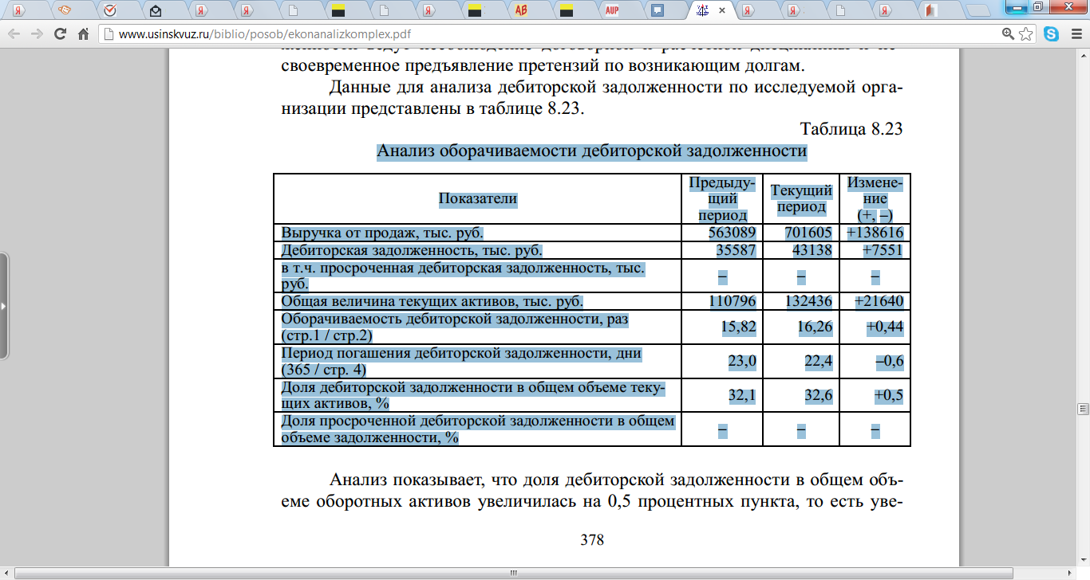Click row label 'Общая величина текущих активов'

(x=432, y=302)
